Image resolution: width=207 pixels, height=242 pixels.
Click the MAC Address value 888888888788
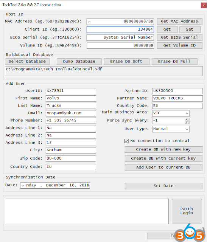coord(138,21)
